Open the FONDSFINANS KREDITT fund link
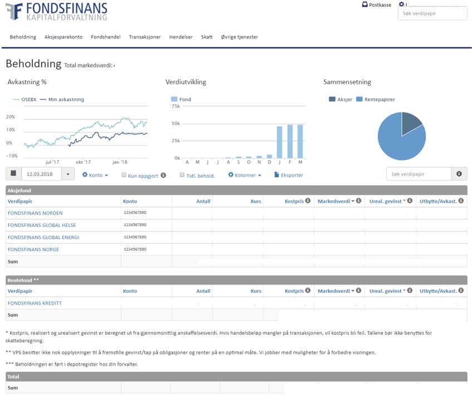This screenshot has width=473, height=399. tap(35, 303)
